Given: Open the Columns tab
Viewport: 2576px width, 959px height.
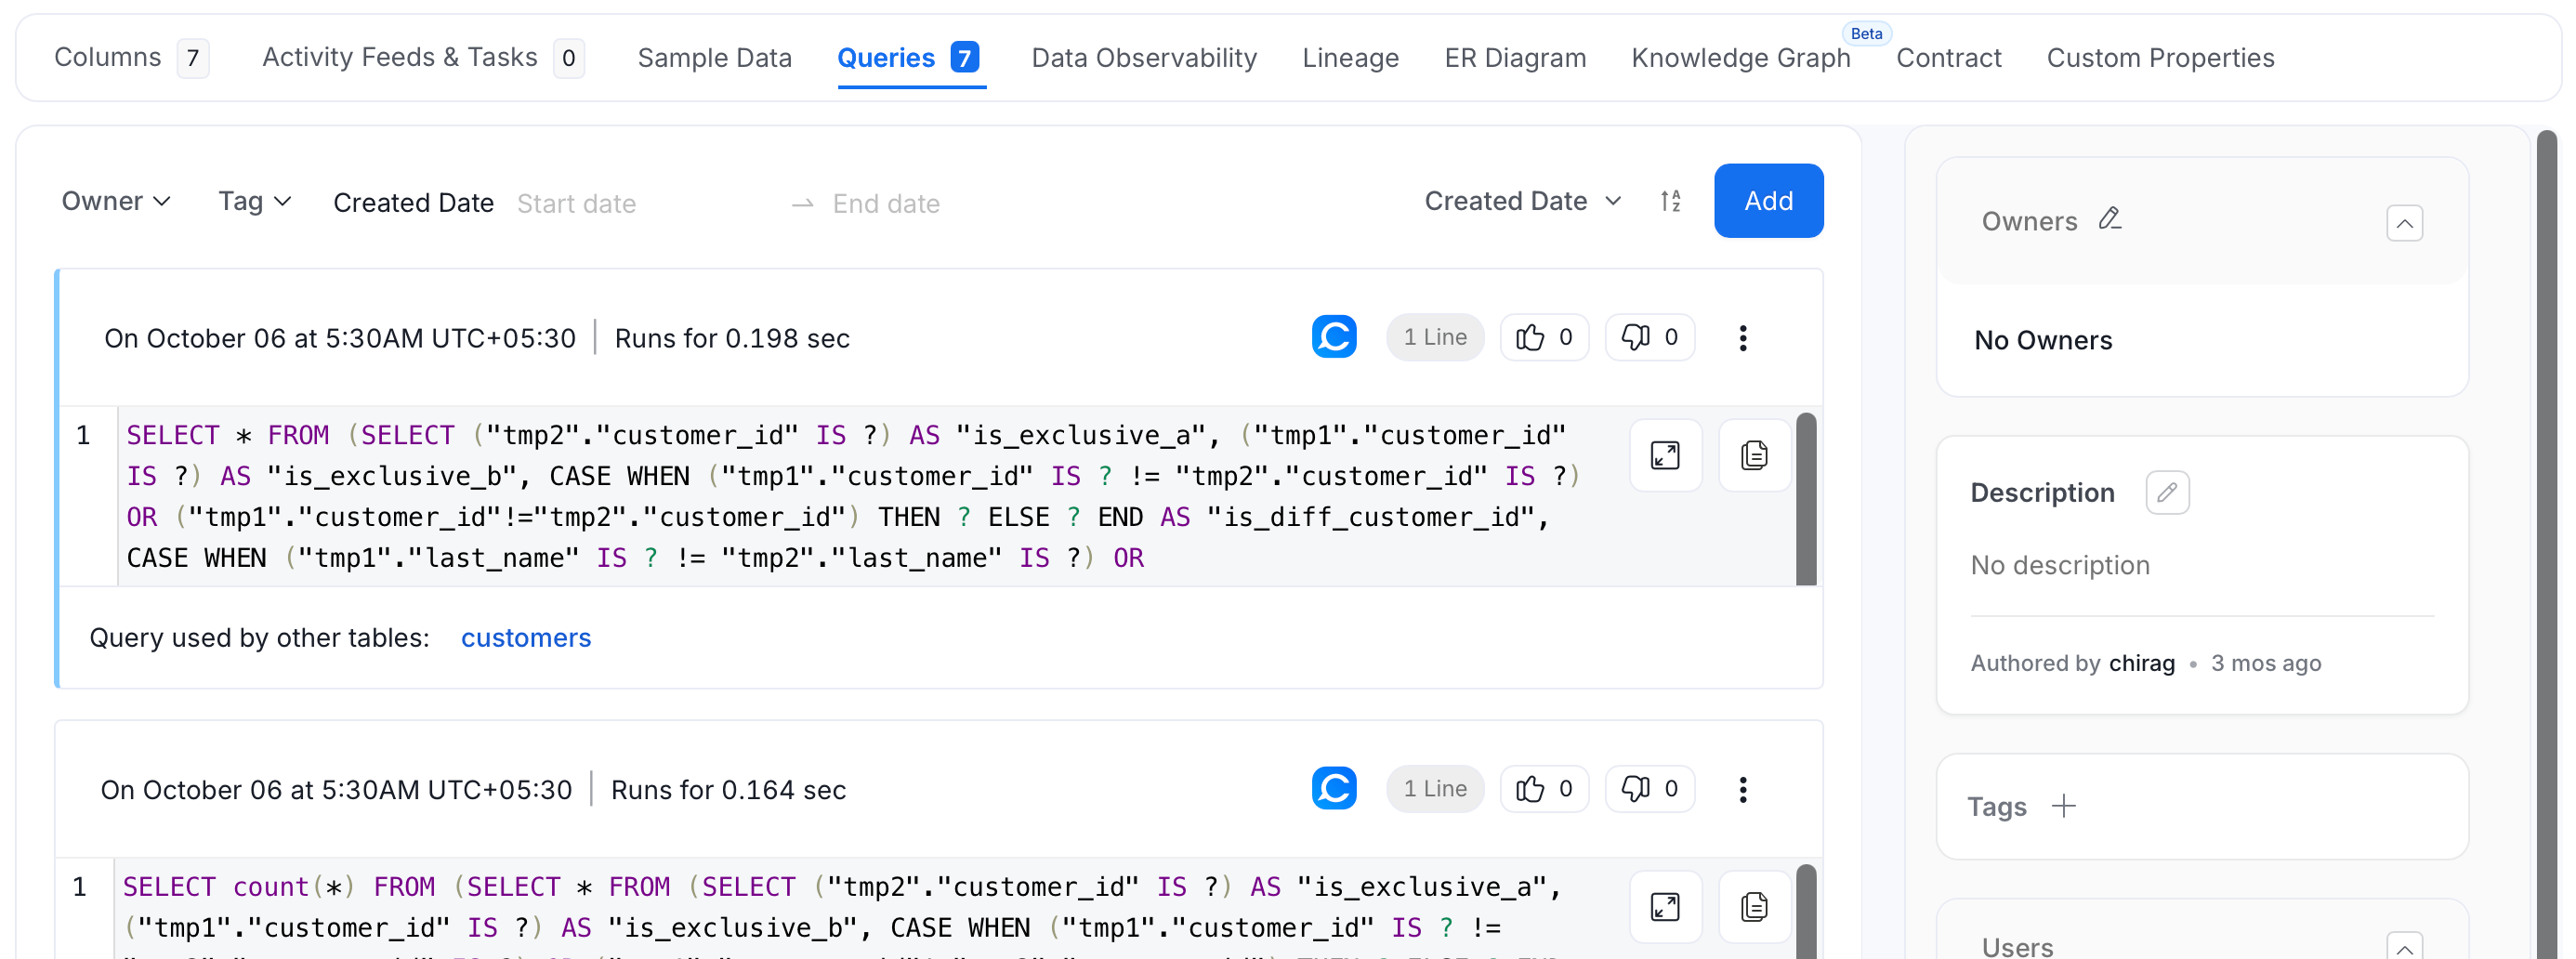Looking at the screenshot, I should (x=131, y=58).
